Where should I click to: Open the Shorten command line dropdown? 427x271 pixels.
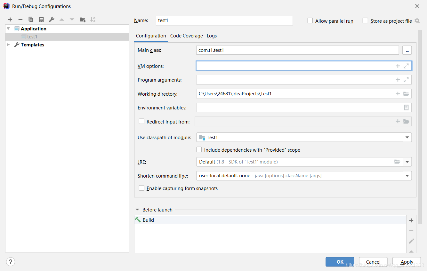tap(407, 175)
